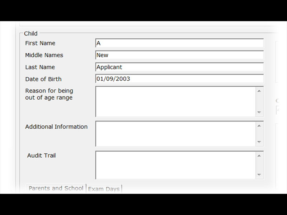Focus the Last Name field containing Applicant
The image size is (287, 215).
point(179,67)
